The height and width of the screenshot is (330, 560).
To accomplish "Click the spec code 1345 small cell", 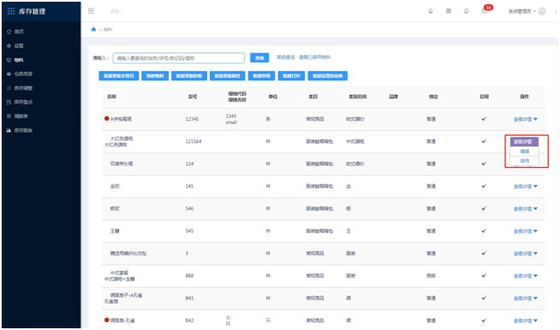I will [x=231, y=119].
